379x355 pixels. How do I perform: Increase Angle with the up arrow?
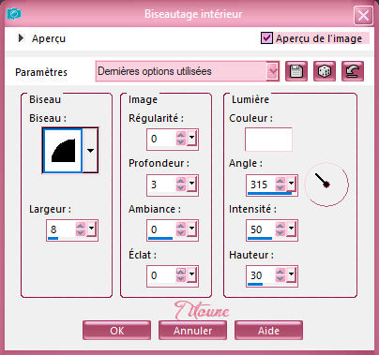280,181
